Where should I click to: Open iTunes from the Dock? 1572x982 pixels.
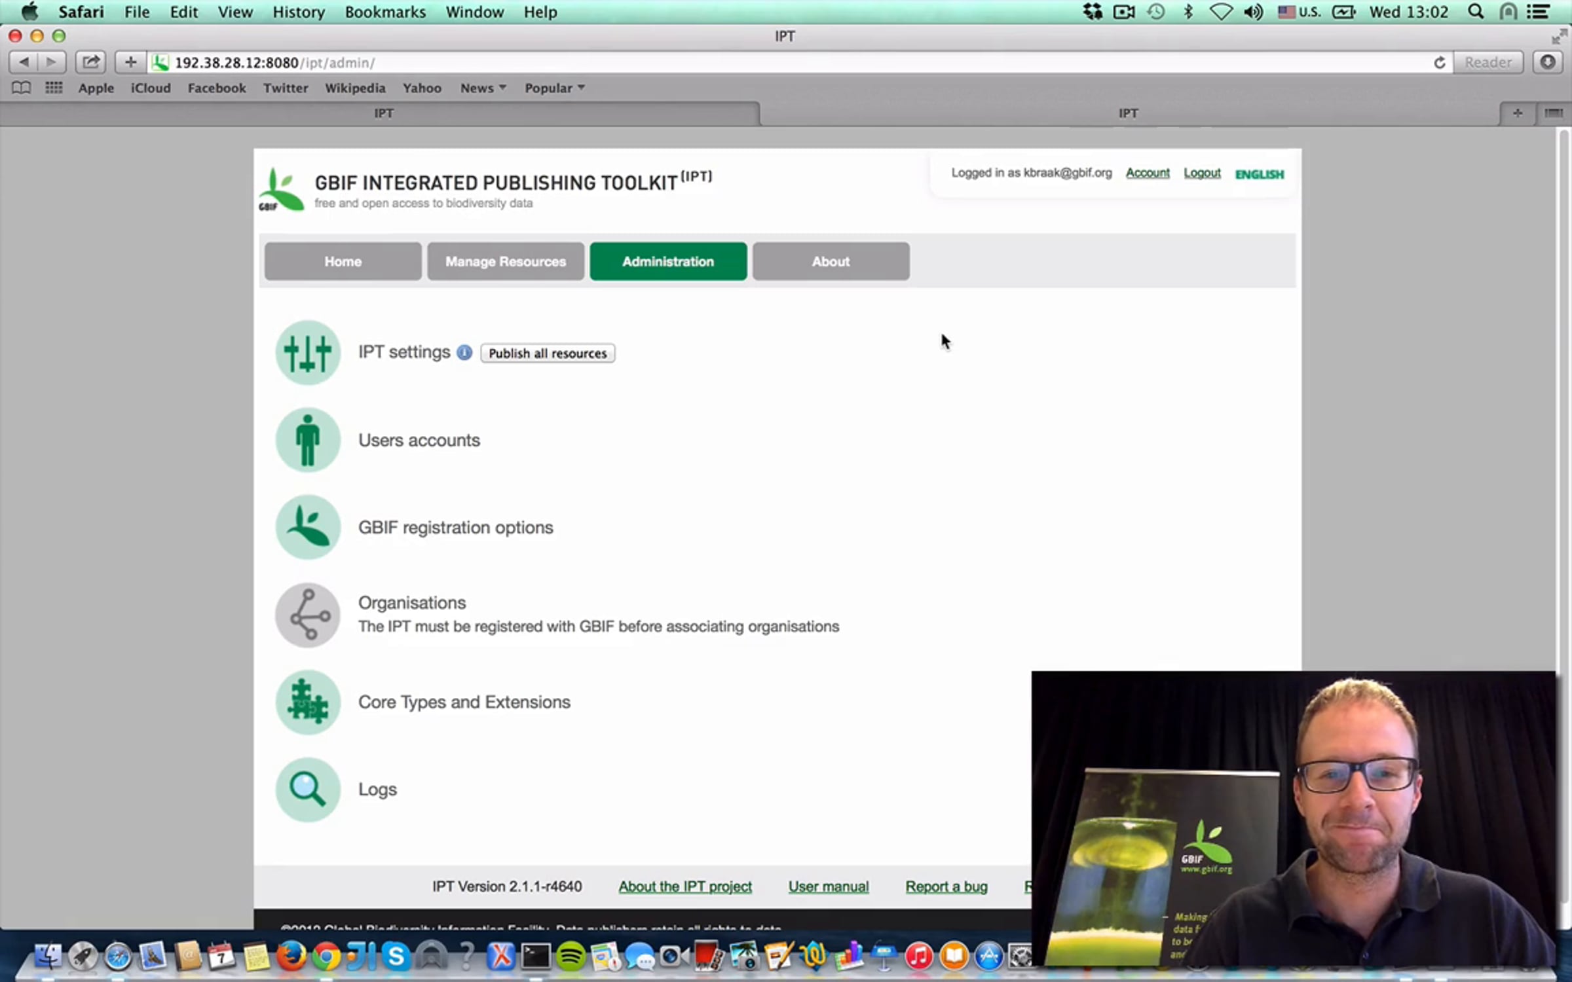(919, 956)
